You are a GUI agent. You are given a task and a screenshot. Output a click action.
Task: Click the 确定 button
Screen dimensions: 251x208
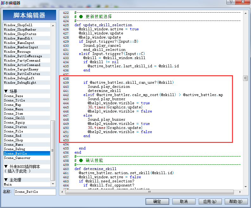point(157,201)
